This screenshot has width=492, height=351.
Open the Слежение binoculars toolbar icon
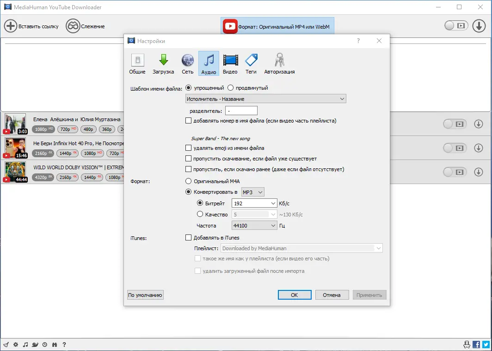[73, 26]
